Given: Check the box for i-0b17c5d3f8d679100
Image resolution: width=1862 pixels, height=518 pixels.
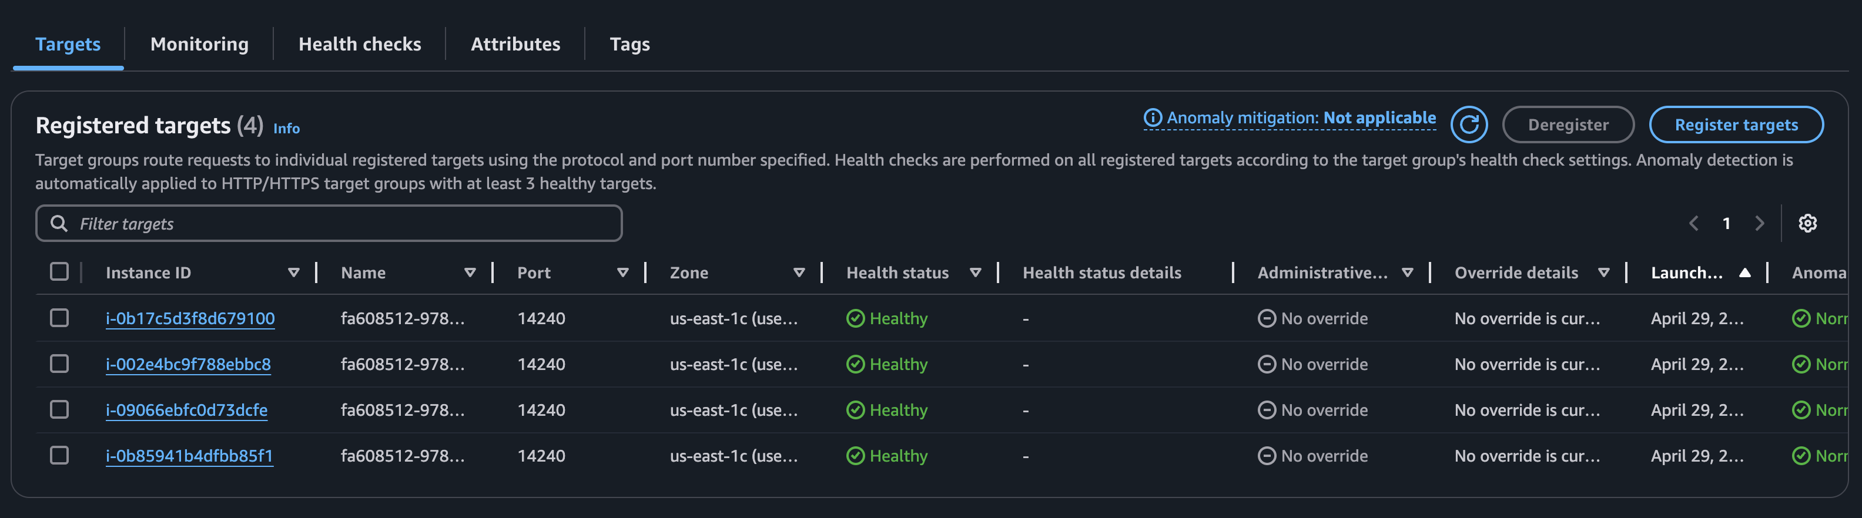Looking at the screenshot, I should click(59, 318).
